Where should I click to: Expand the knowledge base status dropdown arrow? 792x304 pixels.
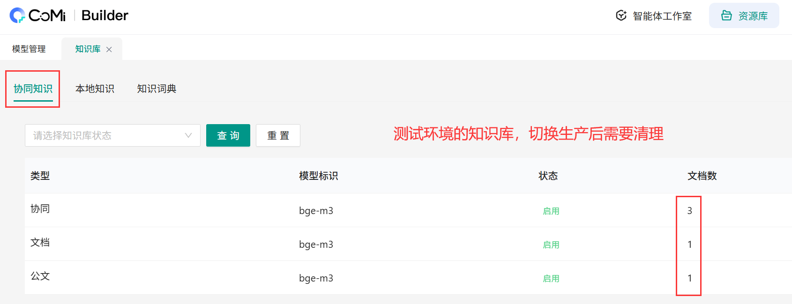(x=188, y=135)
